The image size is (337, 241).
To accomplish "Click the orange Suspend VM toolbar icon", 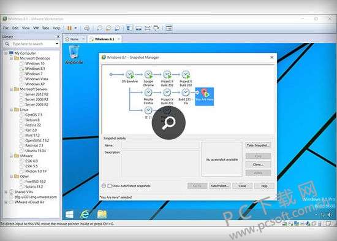I will (69, 28).
